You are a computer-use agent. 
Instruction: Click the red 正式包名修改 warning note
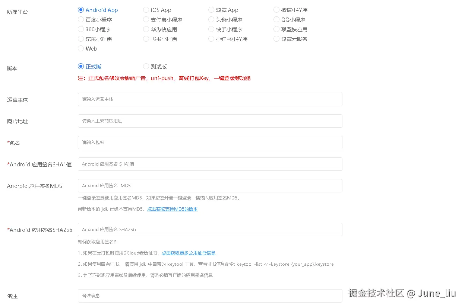[164, 79]
